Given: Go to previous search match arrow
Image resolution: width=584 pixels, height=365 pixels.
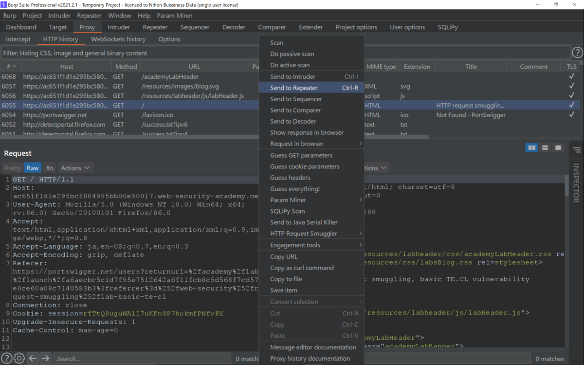Looking at the screenshot, I should pyautogui.click(x=33, y=359).
